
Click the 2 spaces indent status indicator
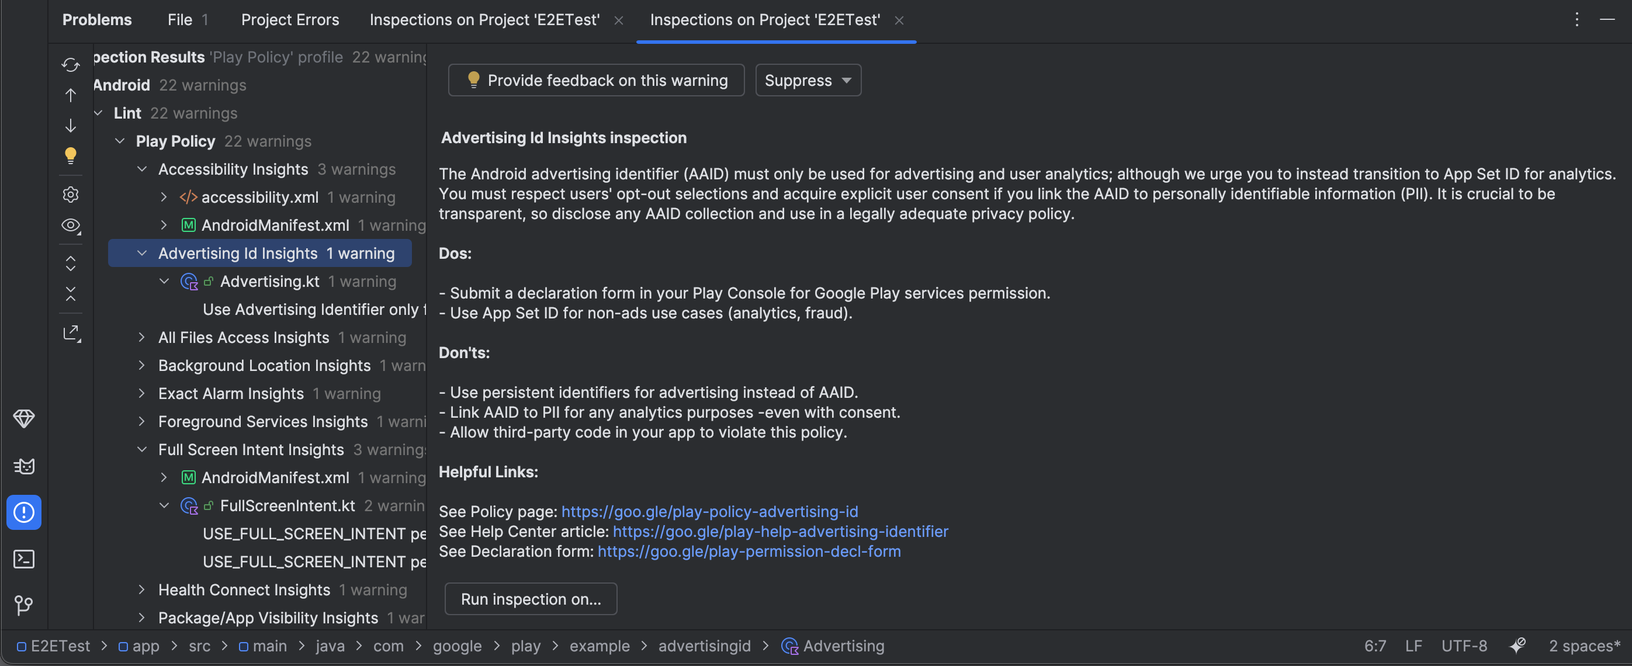pyautogui.click(x=1584, y=646)
